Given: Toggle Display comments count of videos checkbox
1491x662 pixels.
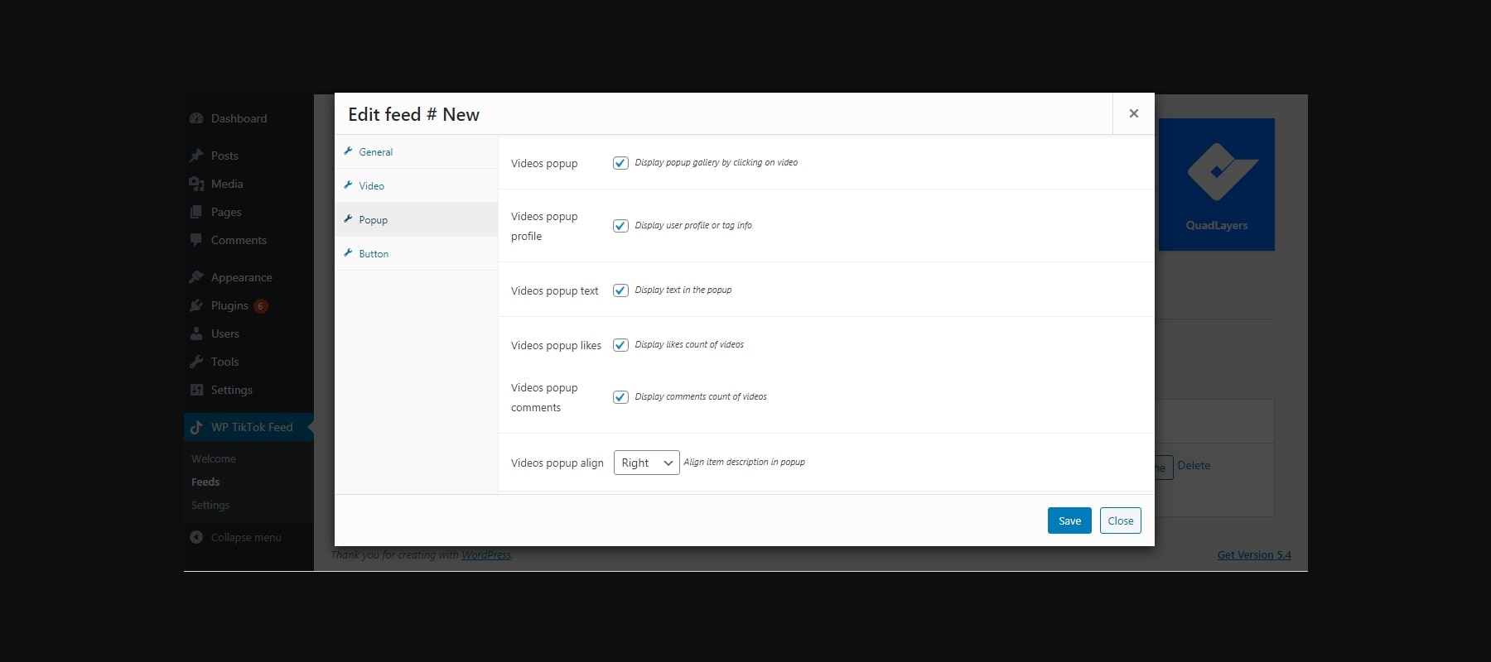Looking at the screenshot, I should click(x=620, y=397).
